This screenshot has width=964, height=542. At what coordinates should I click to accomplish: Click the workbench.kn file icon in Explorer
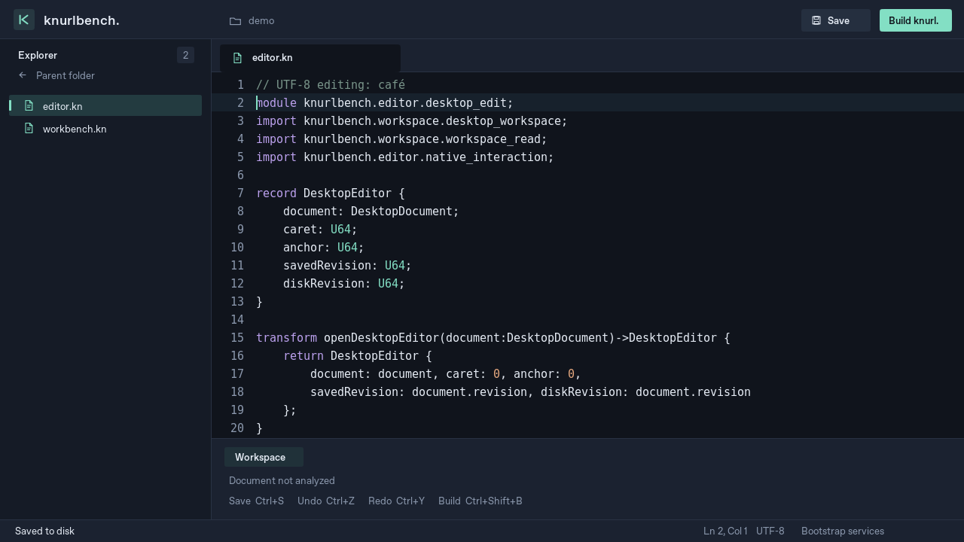[x=29, y=128]
